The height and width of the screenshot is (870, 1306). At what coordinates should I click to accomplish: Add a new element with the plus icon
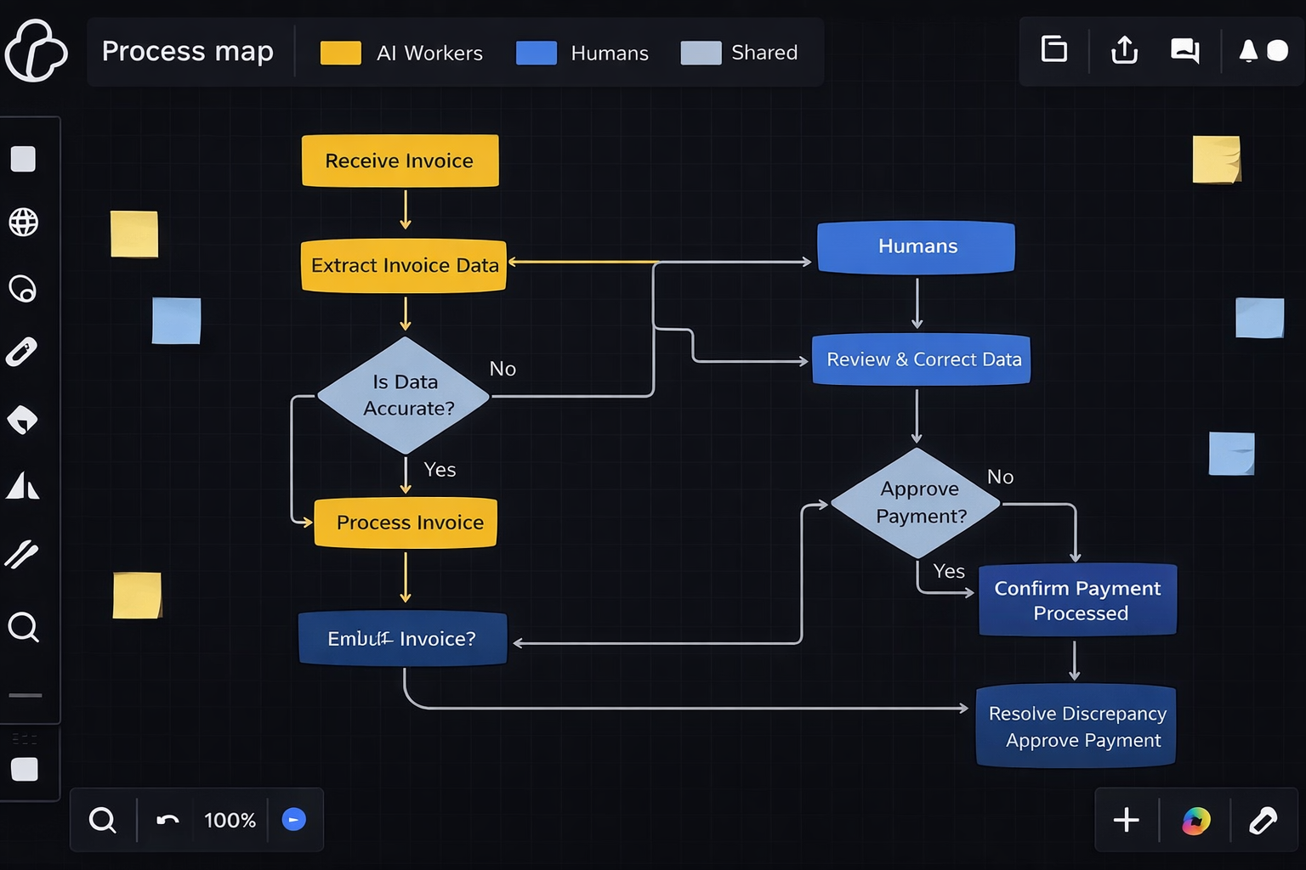pyautogui.click(x=1126, y=820)
